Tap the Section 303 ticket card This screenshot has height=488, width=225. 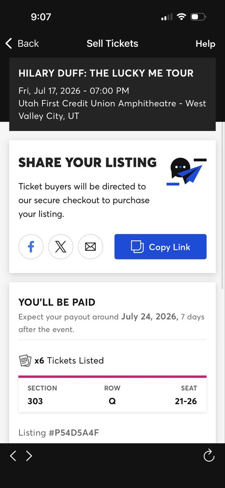tap(112, 394)
